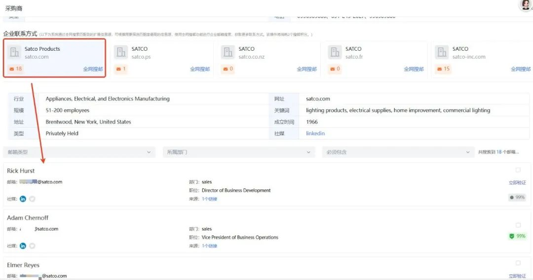
Task: Open Rick Hurst's source 1个链接 link
Action: (x=209, y=199)
